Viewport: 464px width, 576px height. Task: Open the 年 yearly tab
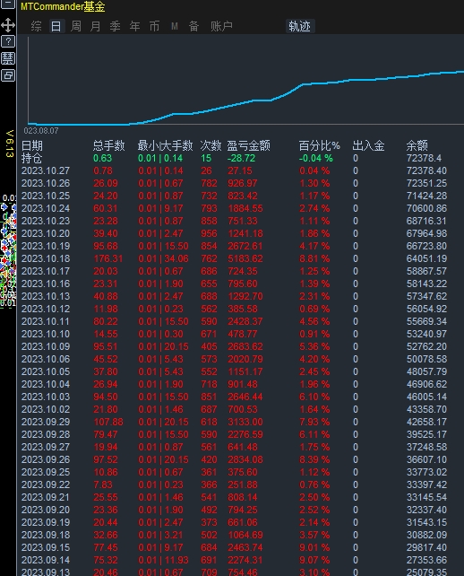tap(135, 26)
